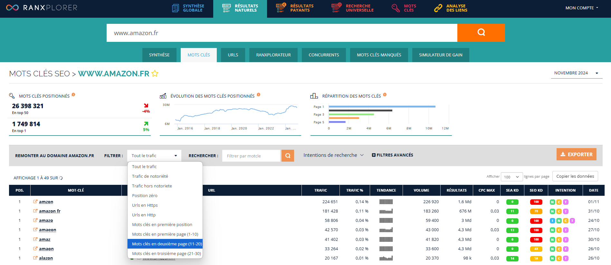Click the I intention badge in amazo row
The height and width of the screenshot is (265, 611).
click(x=552, y=221)
